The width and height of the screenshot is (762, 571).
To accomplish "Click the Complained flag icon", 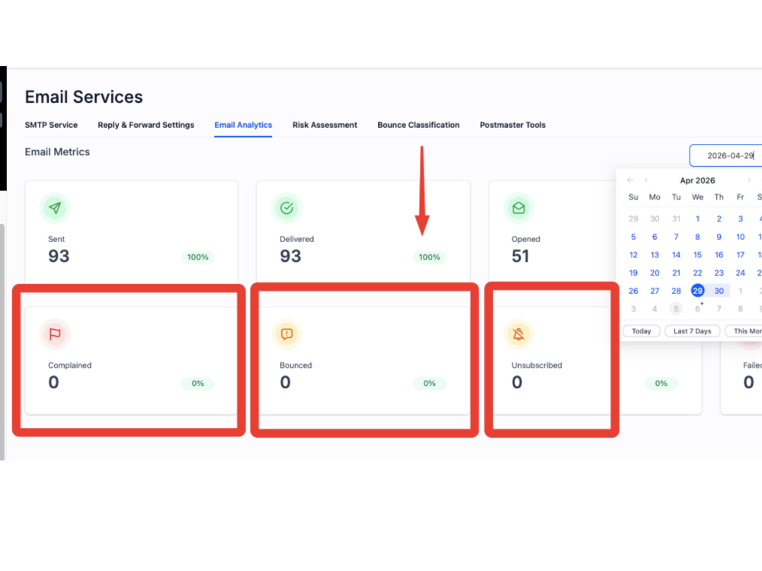I will [x=55, y=334].
